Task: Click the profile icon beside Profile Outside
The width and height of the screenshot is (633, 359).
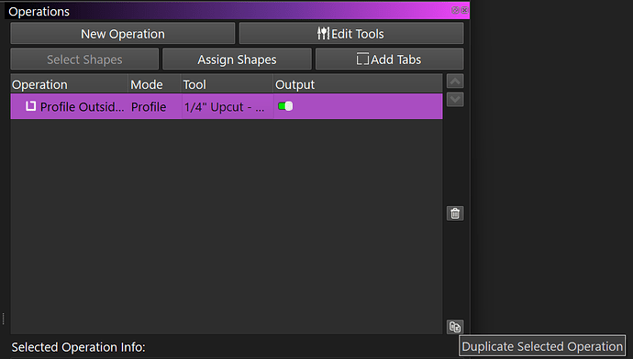Action: pos(30,106)
